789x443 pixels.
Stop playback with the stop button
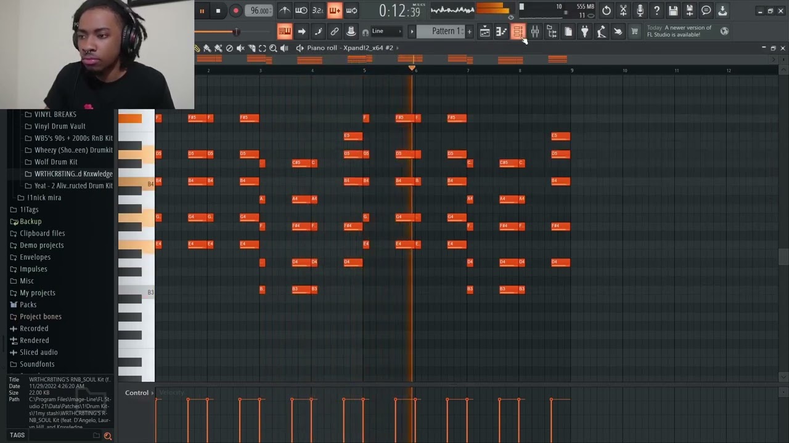coord(218,10)
